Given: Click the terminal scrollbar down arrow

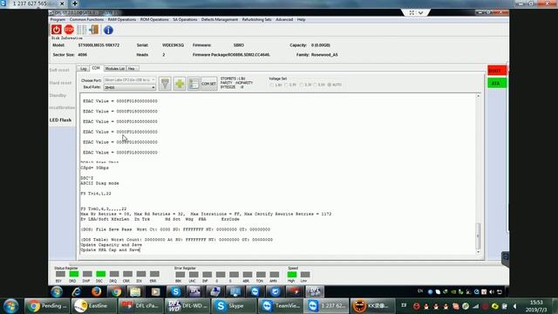Looking at the screenshot, I should point(478,252).
